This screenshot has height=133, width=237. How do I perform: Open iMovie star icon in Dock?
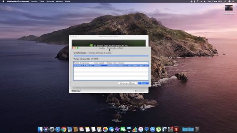coord(117,129)
